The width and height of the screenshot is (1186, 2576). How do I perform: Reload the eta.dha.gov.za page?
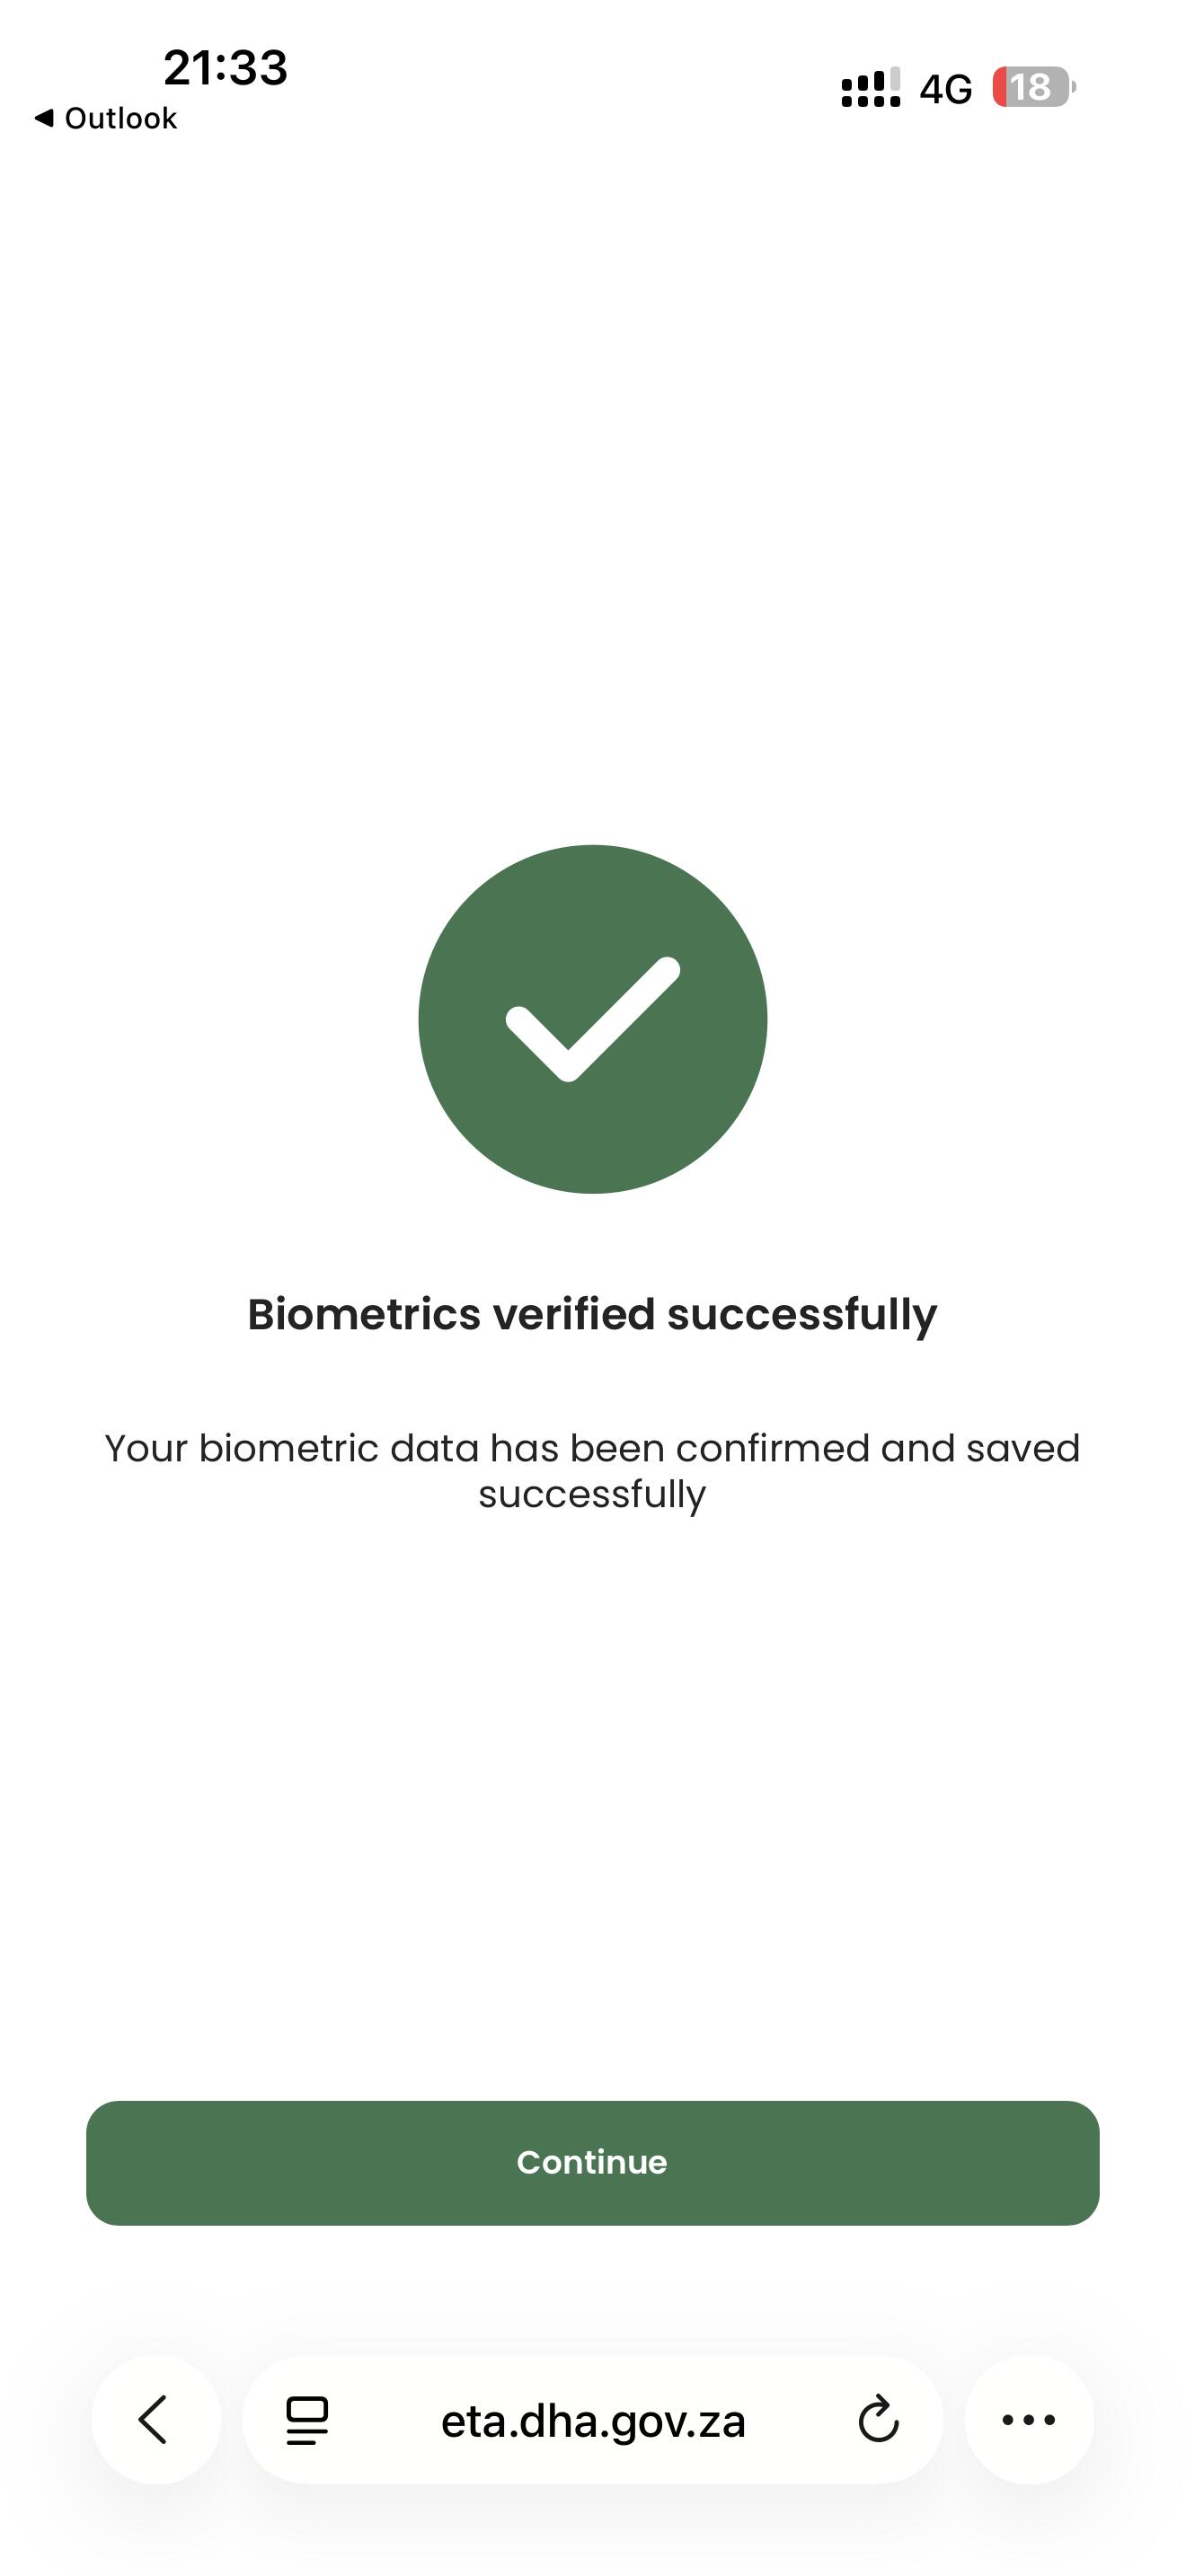click(878, 2420)
